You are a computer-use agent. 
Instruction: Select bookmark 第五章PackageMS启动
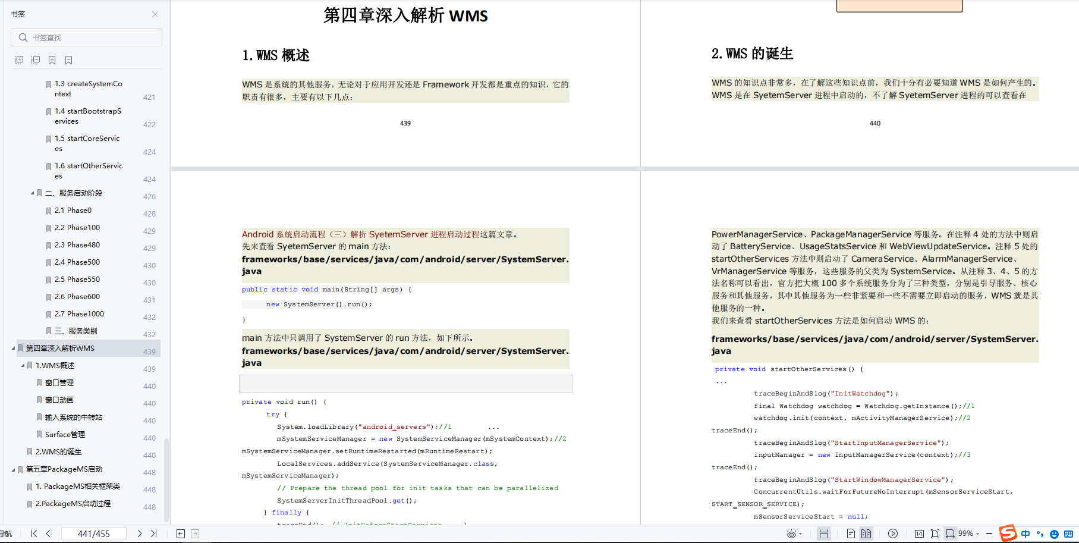point(64,469)
